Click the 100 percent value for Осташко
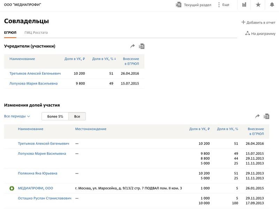This screenshot has width=279, height=211. (x=235, y=203)
